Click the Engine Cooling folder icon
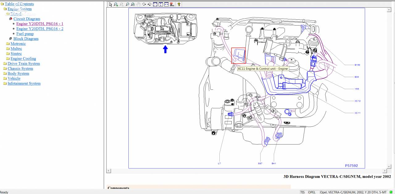This screenshot has width=395, height=194. point(8,58)
